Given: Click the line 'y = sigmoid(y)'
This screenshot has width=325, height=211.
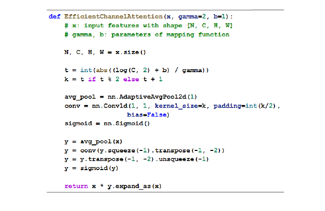Looking at the screenshot, I should [x=91, y=168].
